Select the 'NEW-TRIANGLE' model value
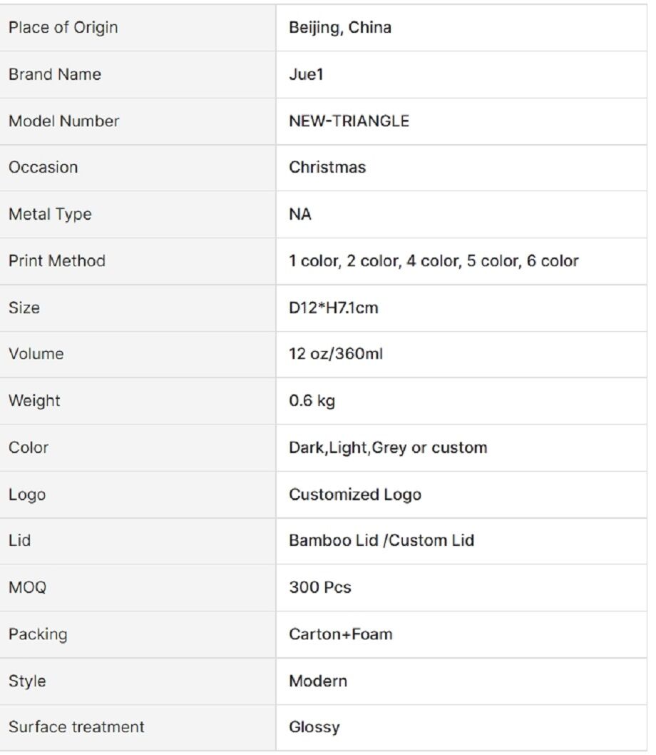 click(x=349, y=121)
